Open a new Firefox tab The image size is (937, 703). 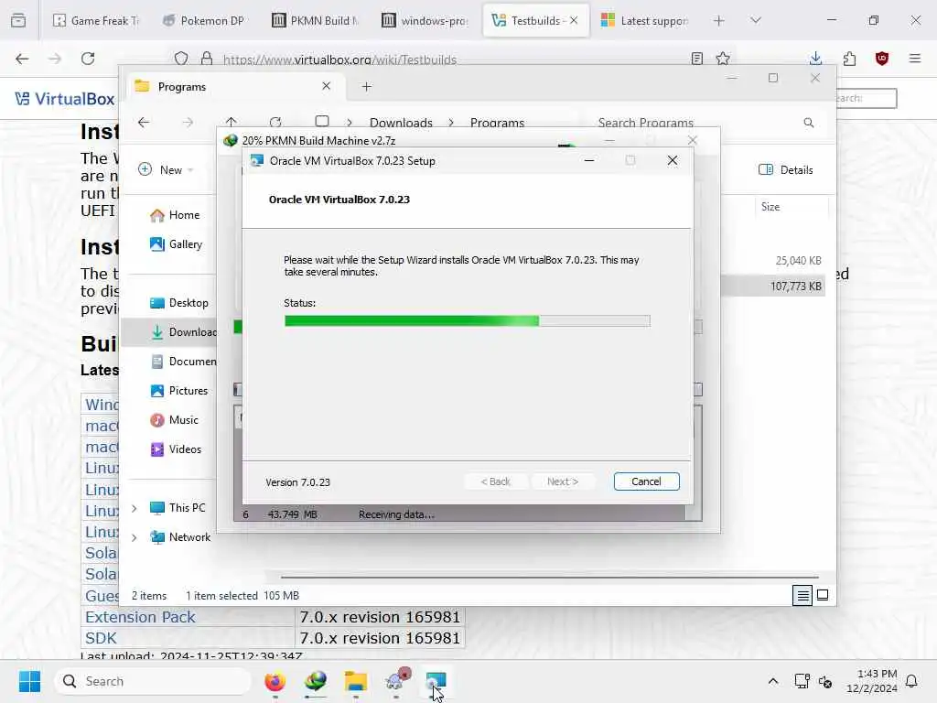(x=719, y=20)
